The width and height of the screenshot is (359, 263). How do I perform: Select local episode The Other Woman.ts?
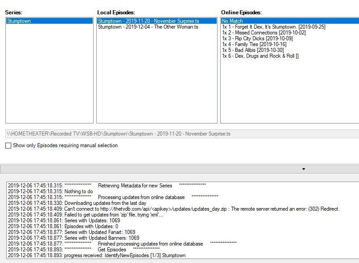(148, 27)
